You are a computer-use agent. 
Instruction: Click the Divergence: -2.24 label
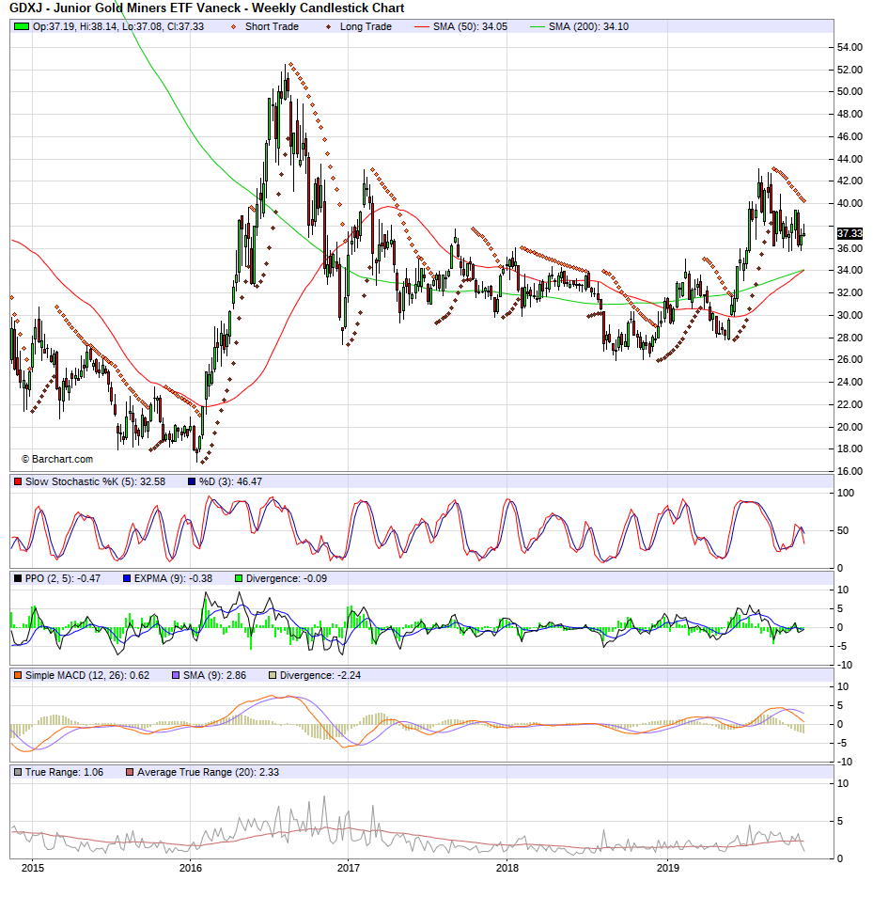320,675
